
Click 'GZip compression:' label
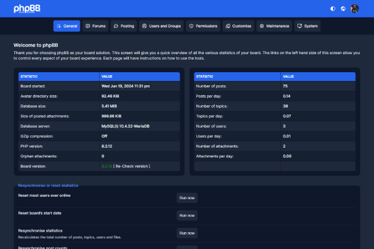click(x=37, y=136)
